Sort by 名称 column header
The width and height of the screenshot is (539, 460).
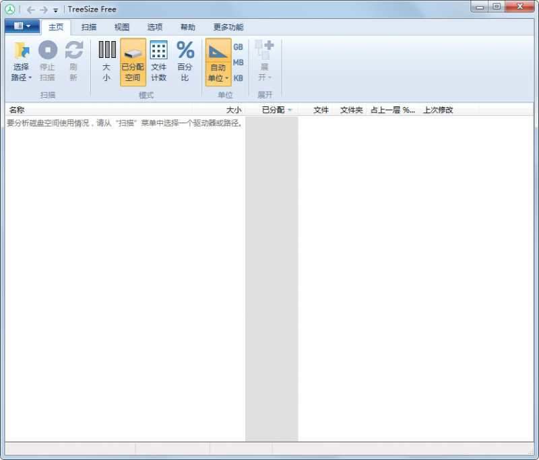click(17, 110)
